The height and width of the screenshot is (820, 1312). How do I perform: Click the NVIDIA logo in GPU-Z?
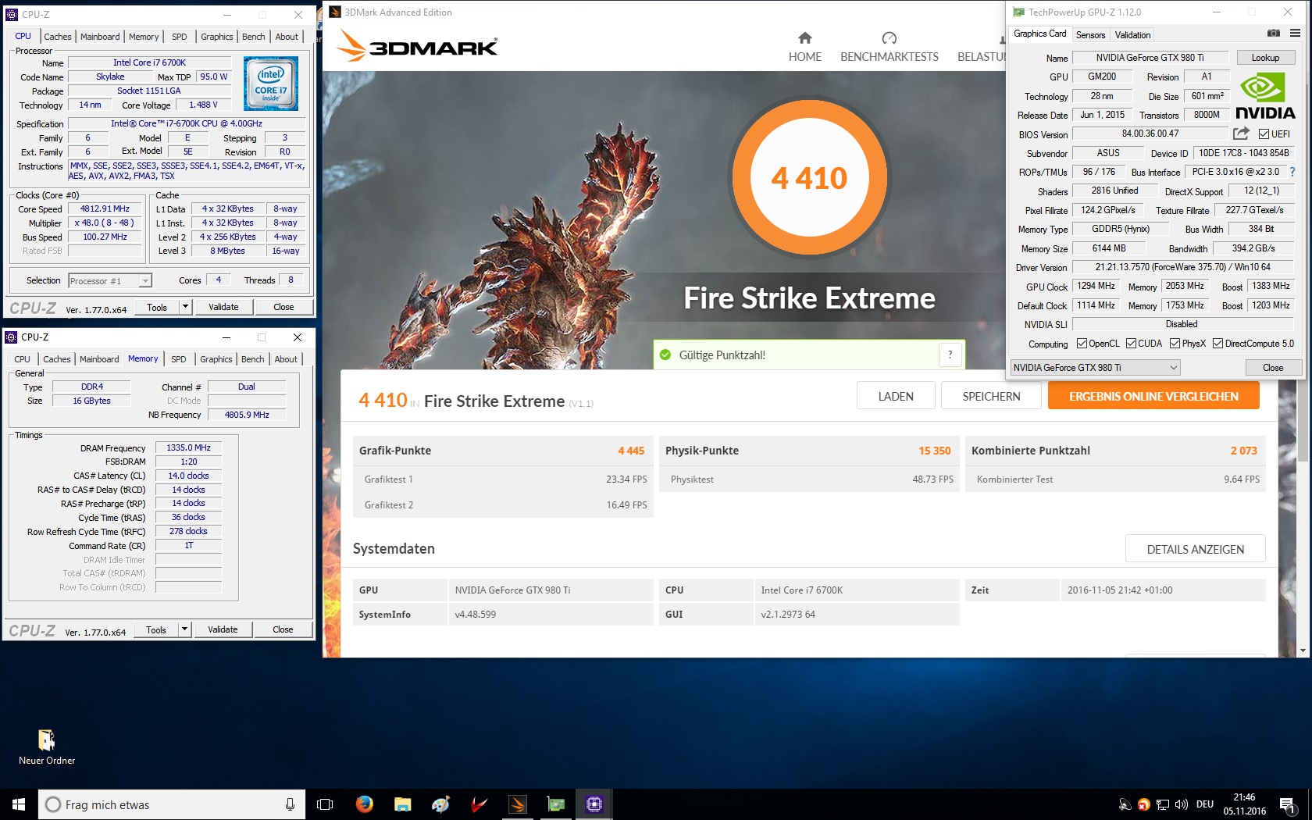(1265, 95)
